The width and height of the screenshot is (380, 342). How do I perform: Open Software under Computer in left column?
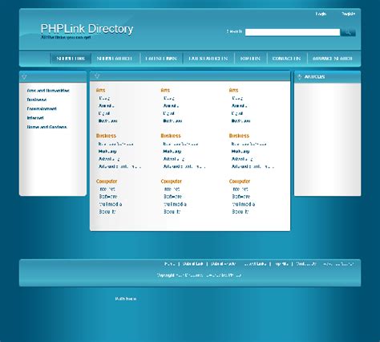pos(108,197)
